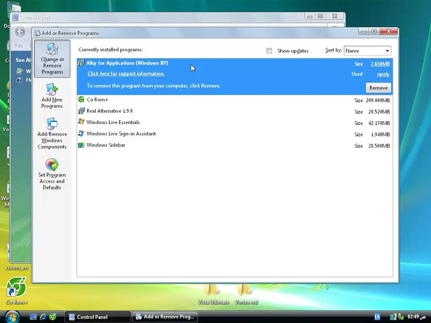This screenshot has width=431, height=323.
Task: Click the Real Alternative 1.9.0 icon
Action: 81,111
